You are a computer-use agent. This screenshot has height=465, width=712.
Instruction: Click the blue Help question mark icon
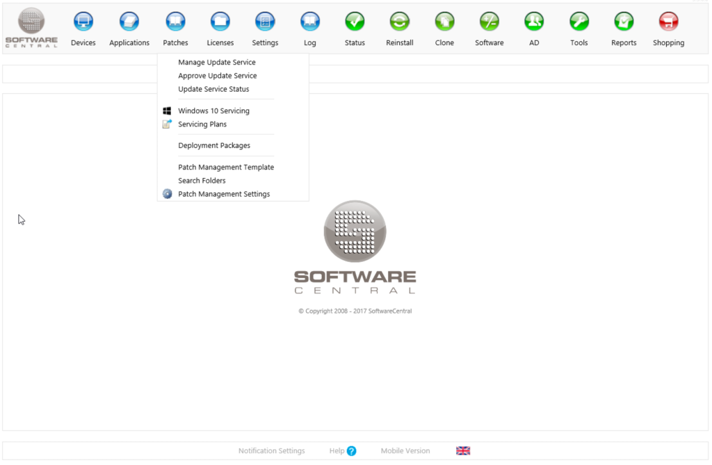351,451
